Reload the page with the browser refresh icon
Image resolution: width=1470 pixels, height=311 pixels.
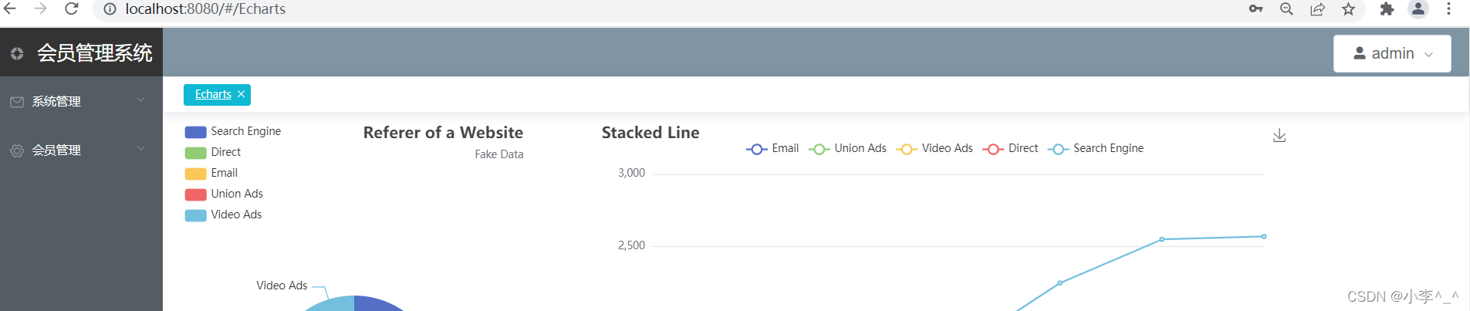(72, 9)
